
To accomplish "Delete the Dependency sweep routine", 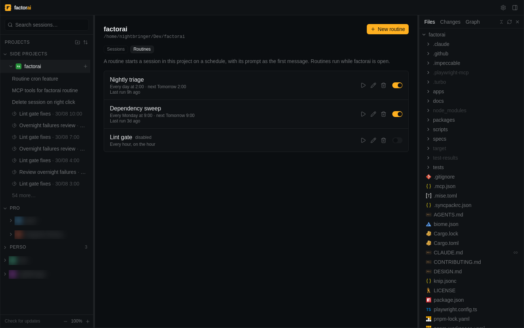I will pyautogui.click(x=384, y=114).
